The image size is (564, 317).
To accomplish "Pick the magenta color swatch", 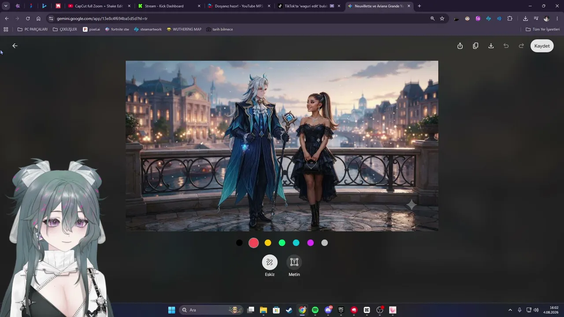I will coord(311,243).
